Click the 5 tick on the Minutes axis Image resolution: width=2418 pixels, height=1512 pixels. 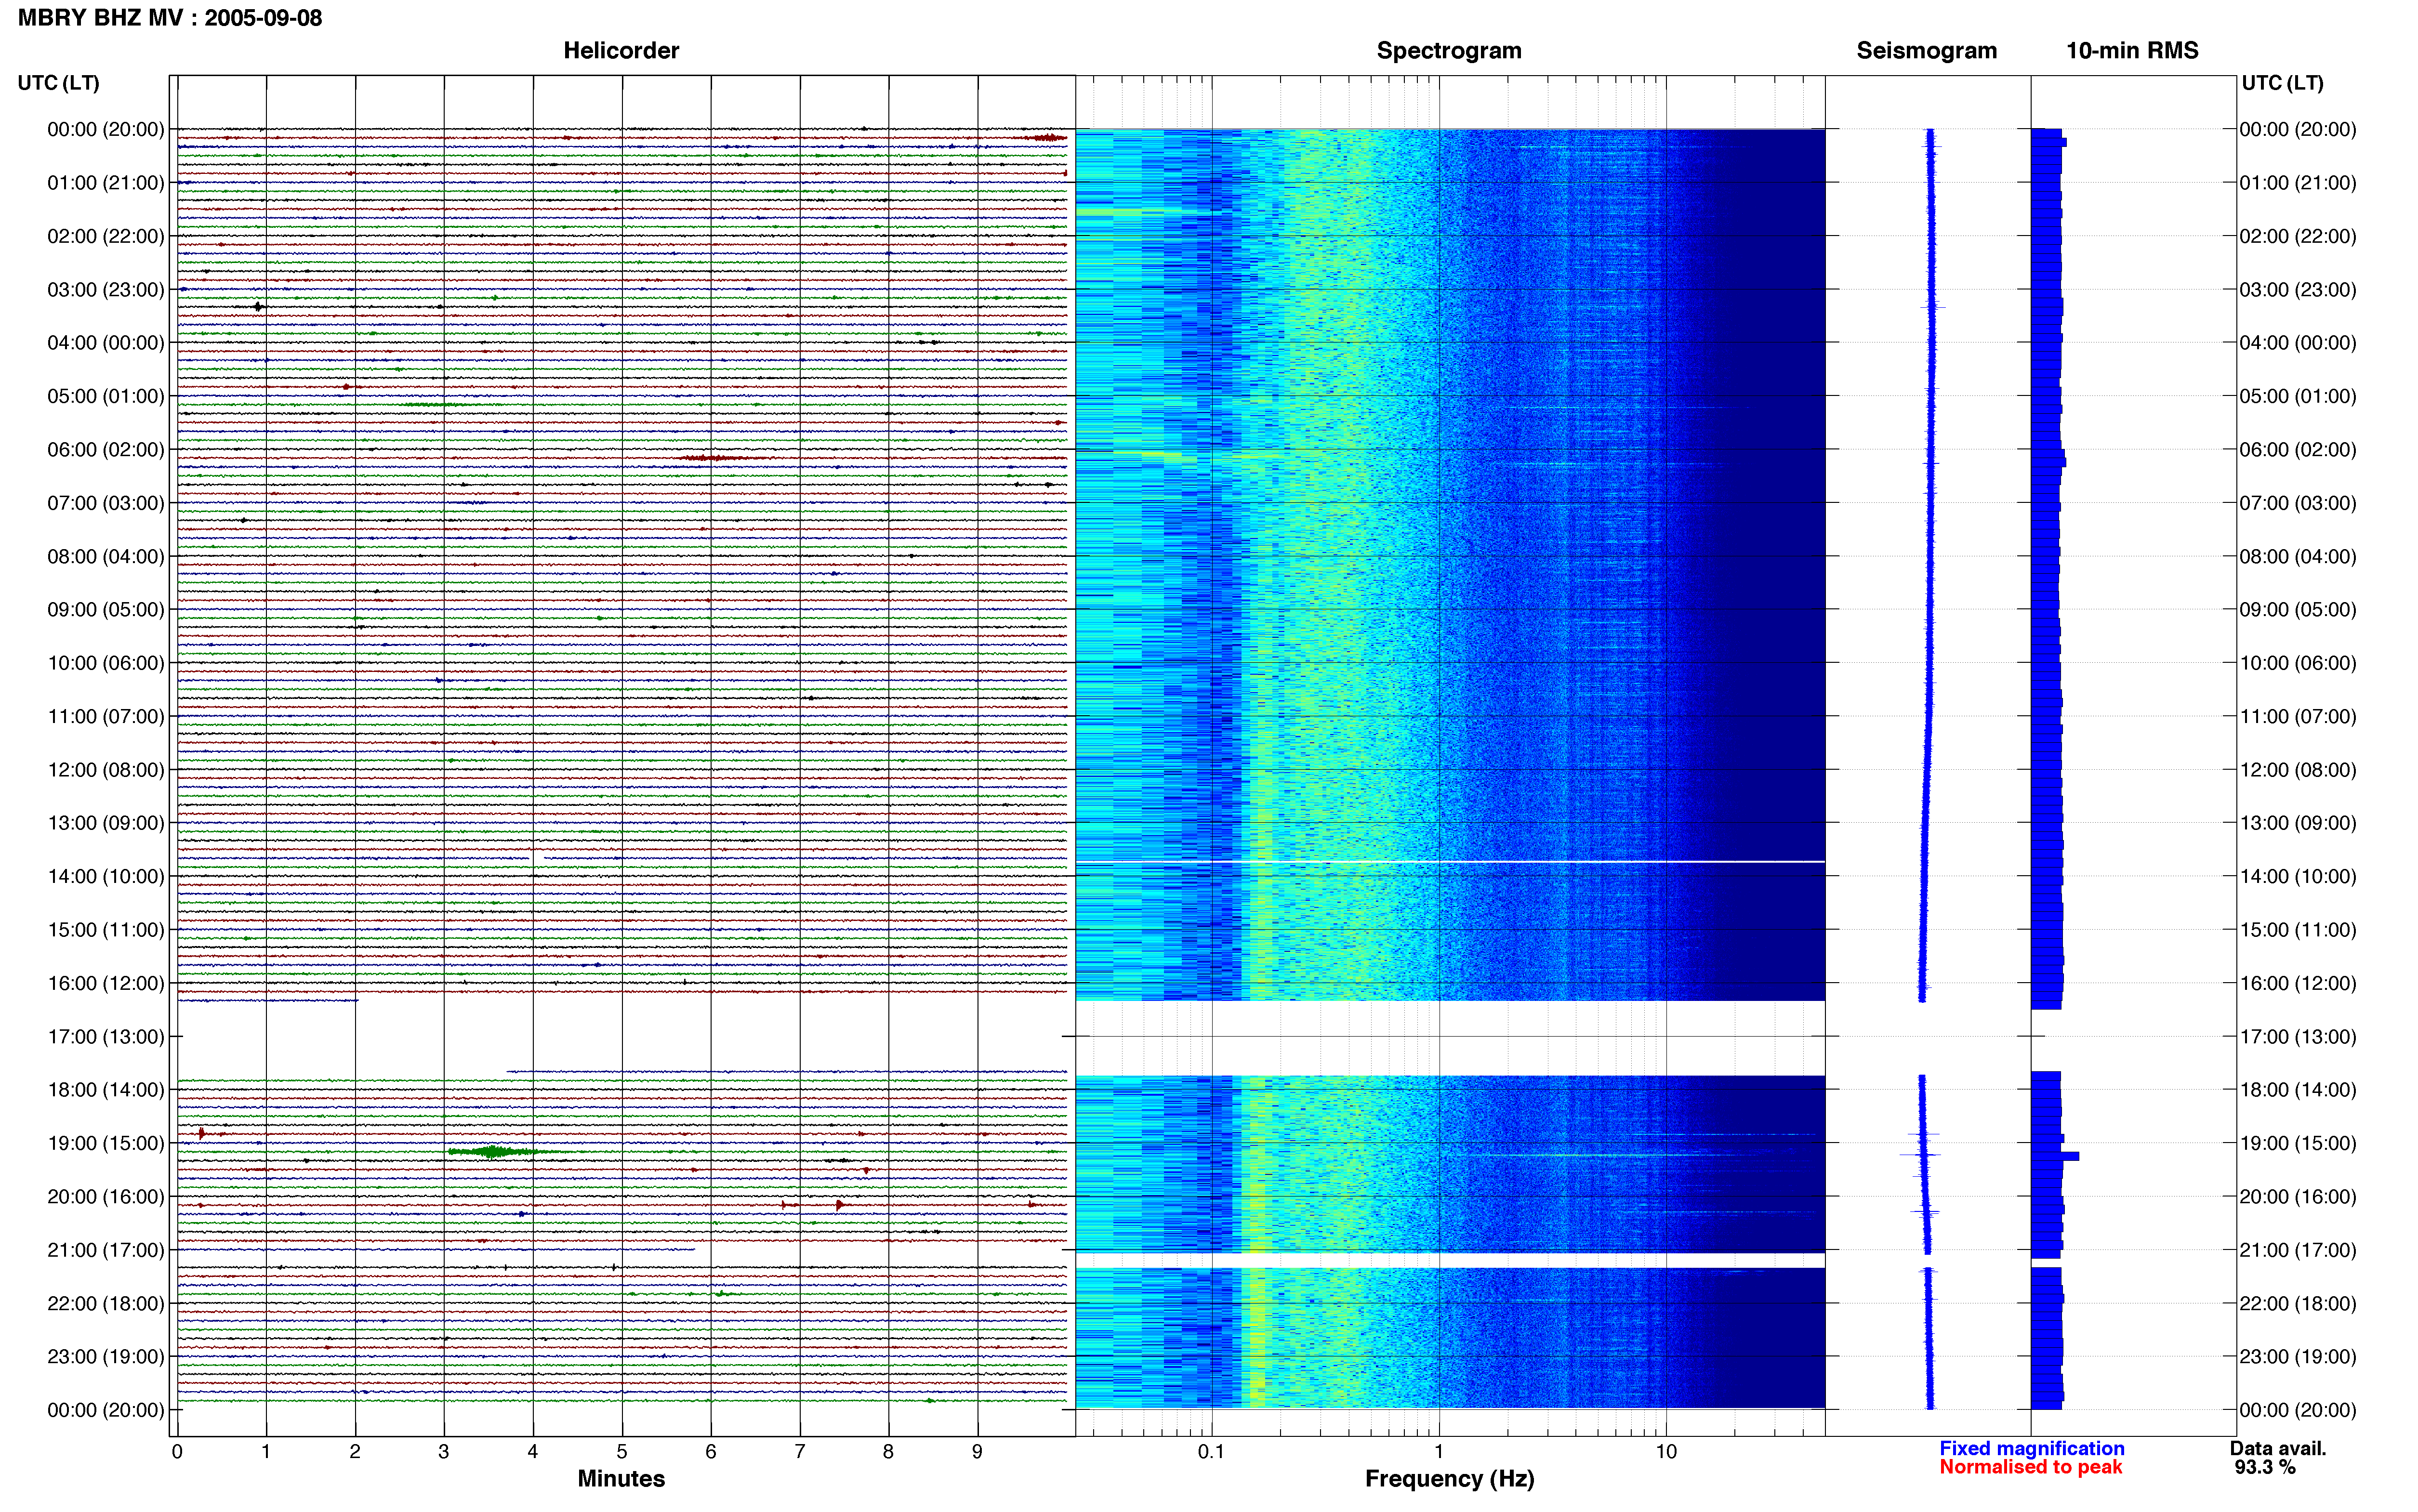pyautogui.click(x=622, y=1452)
